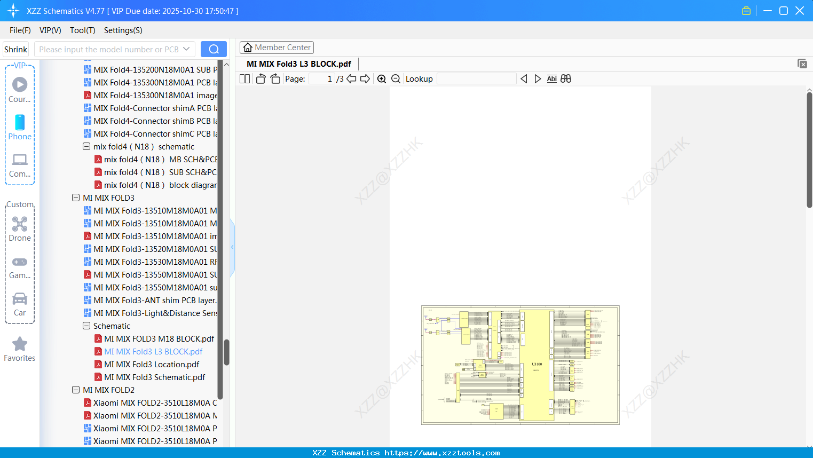813x458 pixels.
Task: Open the Car category
Action: click(x=20, y=304)
